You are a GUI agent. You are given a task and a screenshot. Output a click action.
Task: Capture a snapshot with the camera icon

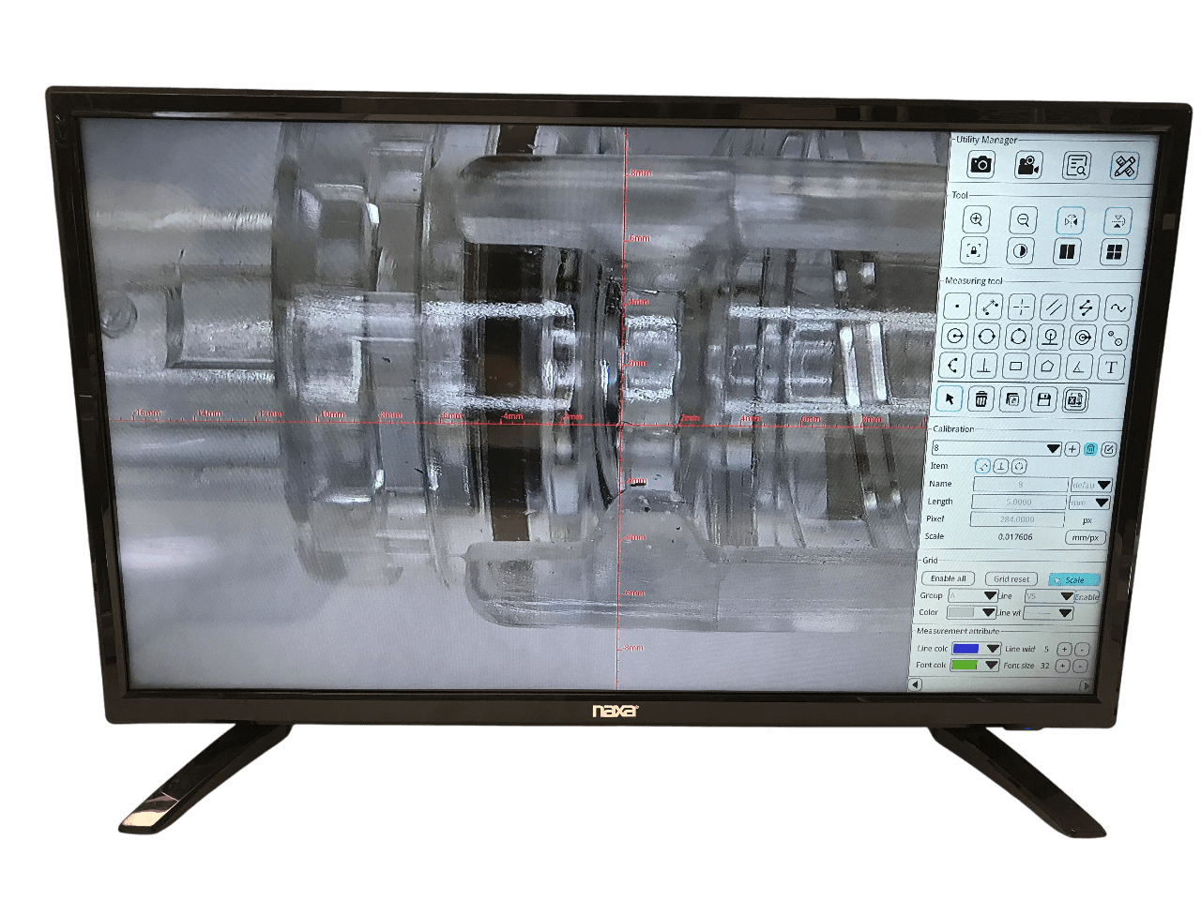(981, 165)
